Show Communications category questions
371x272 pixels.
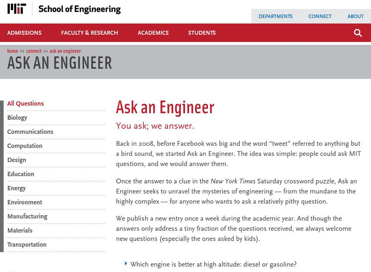tap(30, 132)
